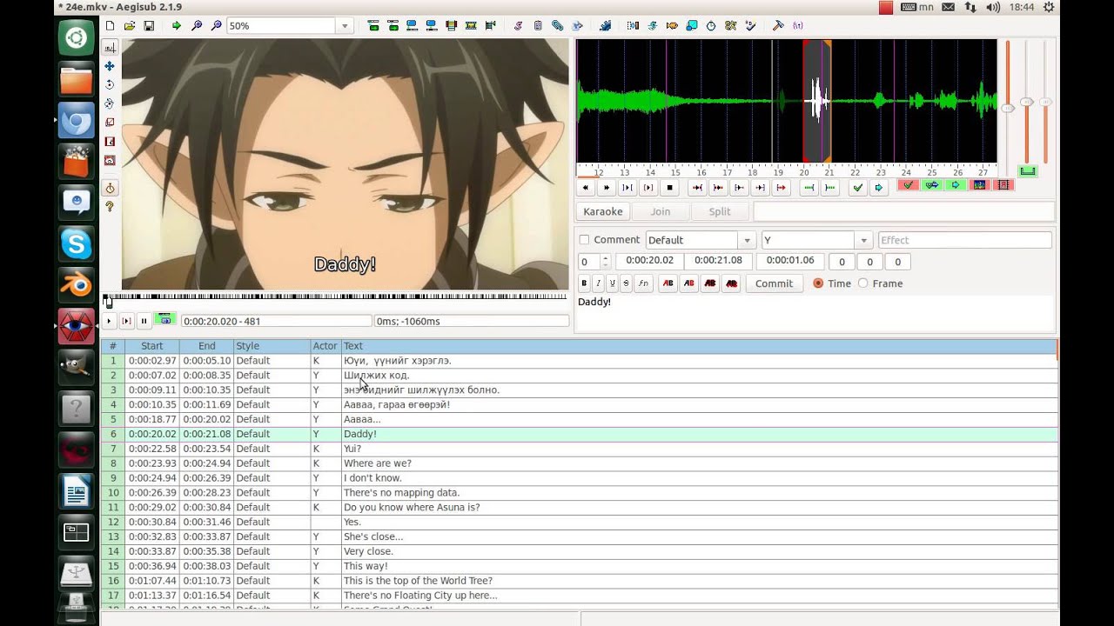Toggle bold formatting

pos(584,283)
